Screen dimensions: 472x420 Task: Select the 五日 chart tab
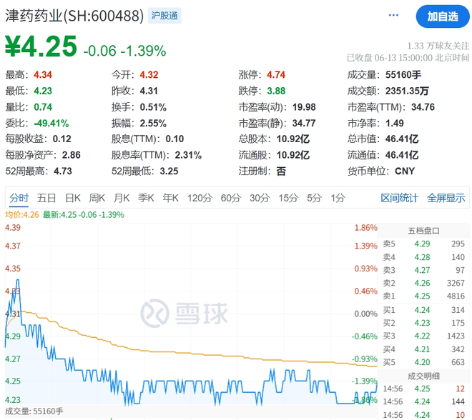pyautogui.click(x=46, y=198)
